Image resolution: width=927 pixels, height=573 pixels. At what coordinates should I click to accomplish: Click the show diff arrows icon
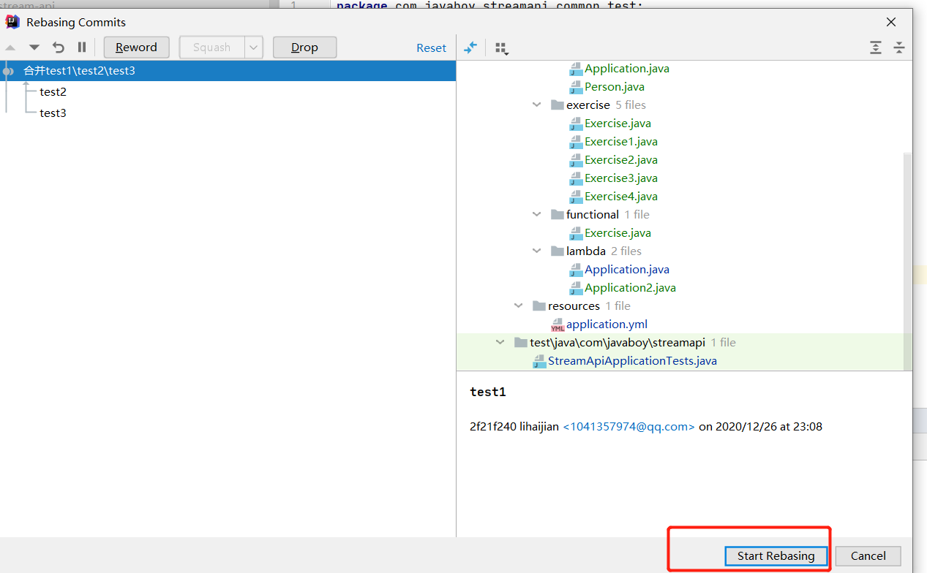coord(470,48)
